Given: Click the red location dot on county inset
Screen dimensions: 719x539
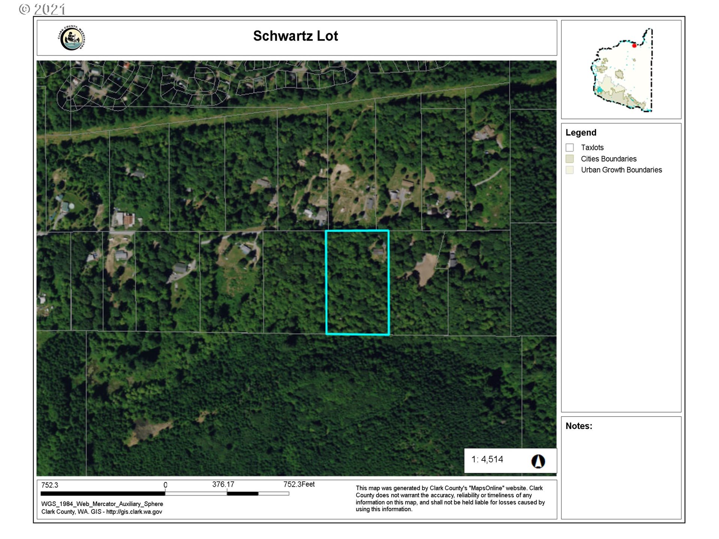Looking at the screenshot, I should [634, 46].
